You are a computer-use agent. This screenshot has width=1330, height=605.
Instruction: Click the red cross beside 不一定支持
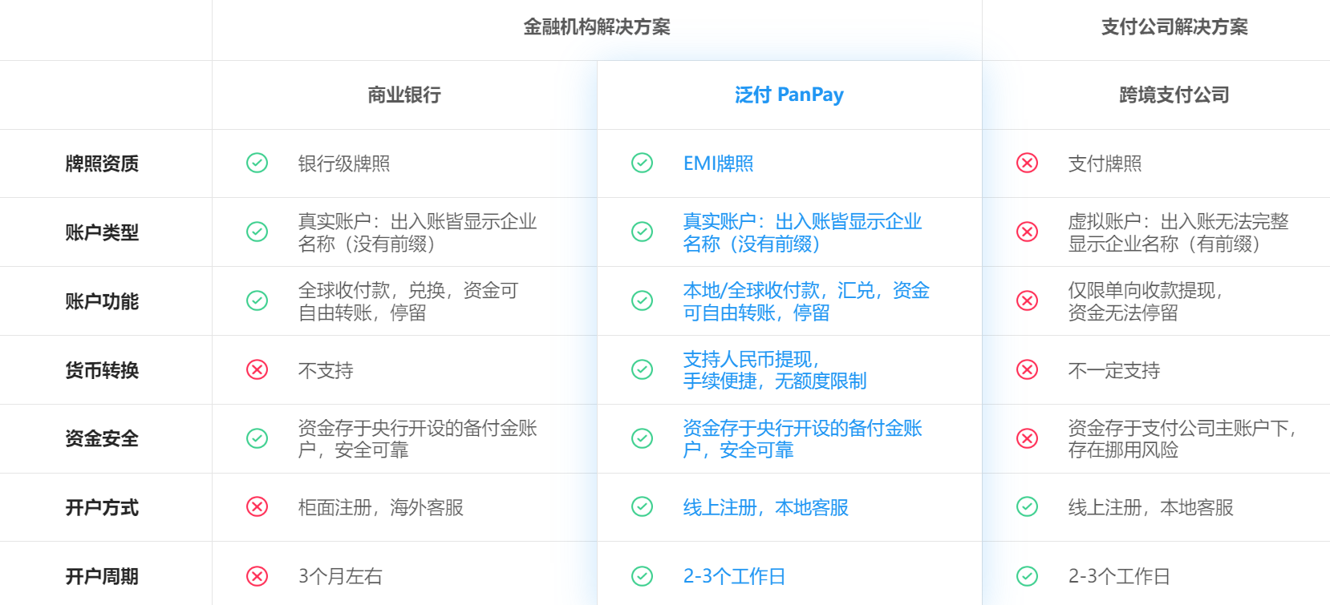click(1027, 370)
